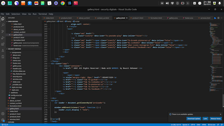
Task: Switch to the products.html tab
Action: (x=66, y=18)
